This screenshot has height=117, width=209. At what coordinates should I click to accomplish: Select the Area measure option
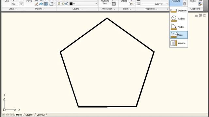[x=179, y=35]
